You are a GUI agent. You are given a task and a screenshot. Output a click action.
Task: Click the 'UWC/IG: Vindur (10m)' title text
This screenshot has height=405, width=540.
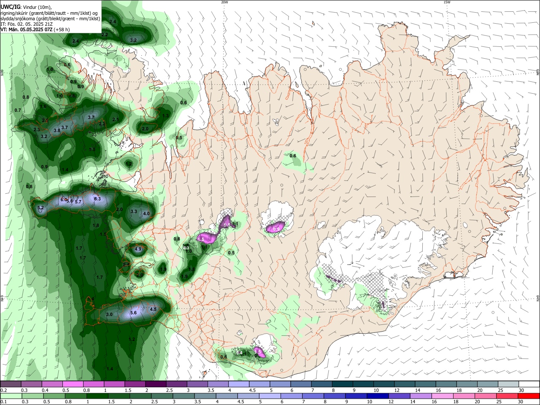point(26,7)
